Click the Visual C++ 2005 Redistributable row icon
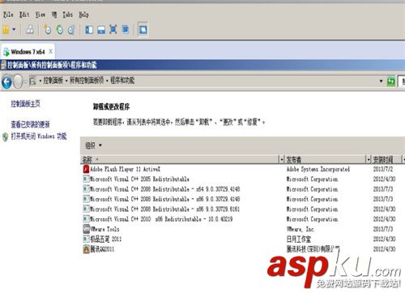This screenshot has height=293, width=405. [x=86, y=179]
